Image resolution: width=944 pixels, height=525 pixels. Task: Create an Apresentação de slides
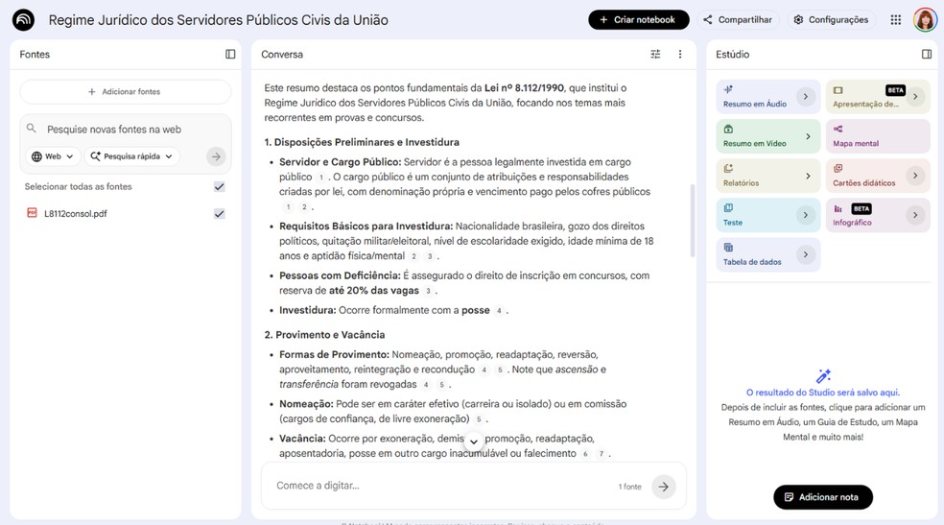click(x=878, y=97)
